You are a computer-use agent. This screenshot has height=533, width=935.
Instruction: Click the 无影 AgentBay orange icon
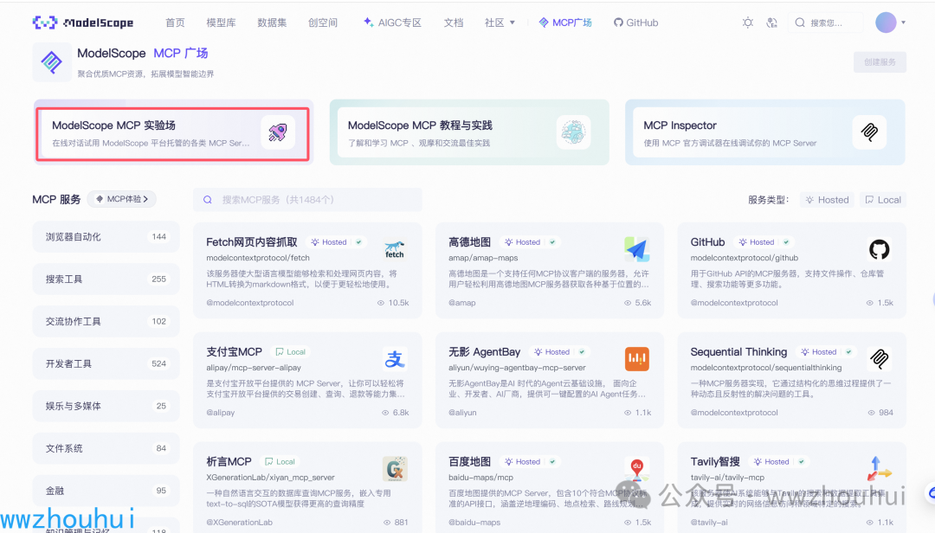tap(637, 359)
